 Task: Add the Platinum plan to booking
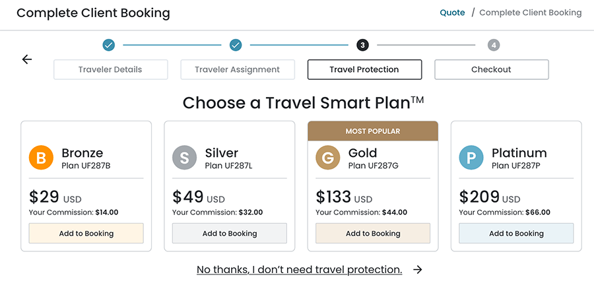tap(516, 234)
